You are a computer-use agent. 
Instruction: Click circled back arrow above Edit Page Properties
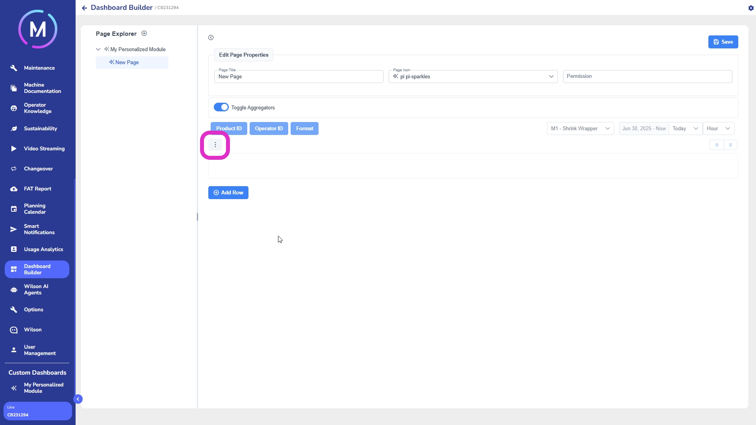click(x=211, y=38)
